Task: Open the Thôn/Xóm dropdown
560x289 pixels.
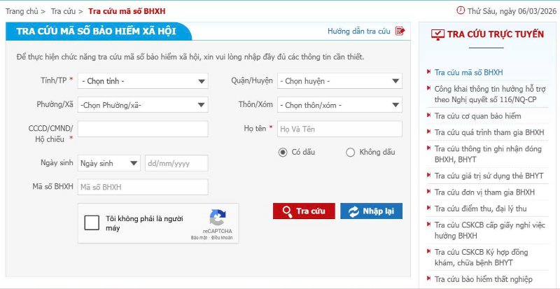Action: (339, 105)
